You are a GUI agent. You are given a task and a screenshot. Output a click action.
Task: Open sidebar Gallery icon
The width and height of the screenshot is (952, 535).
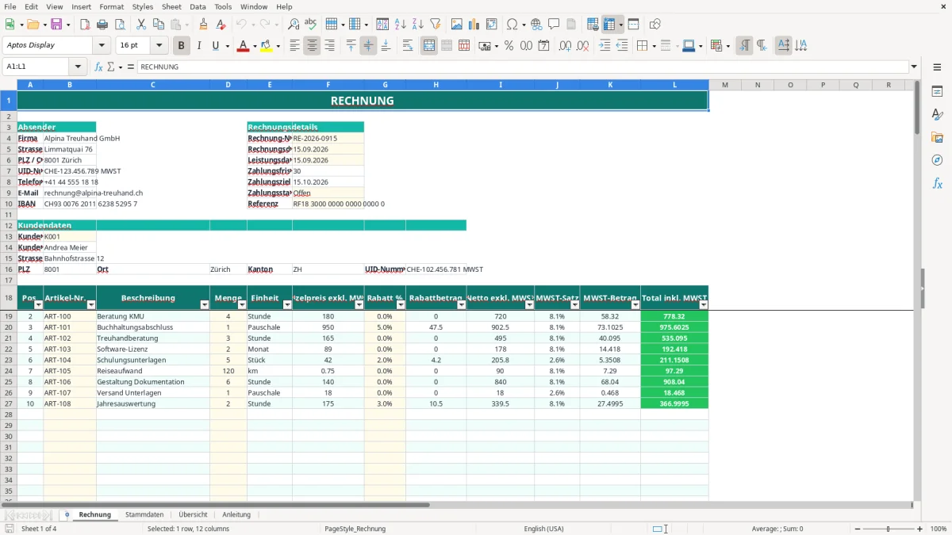937,137
